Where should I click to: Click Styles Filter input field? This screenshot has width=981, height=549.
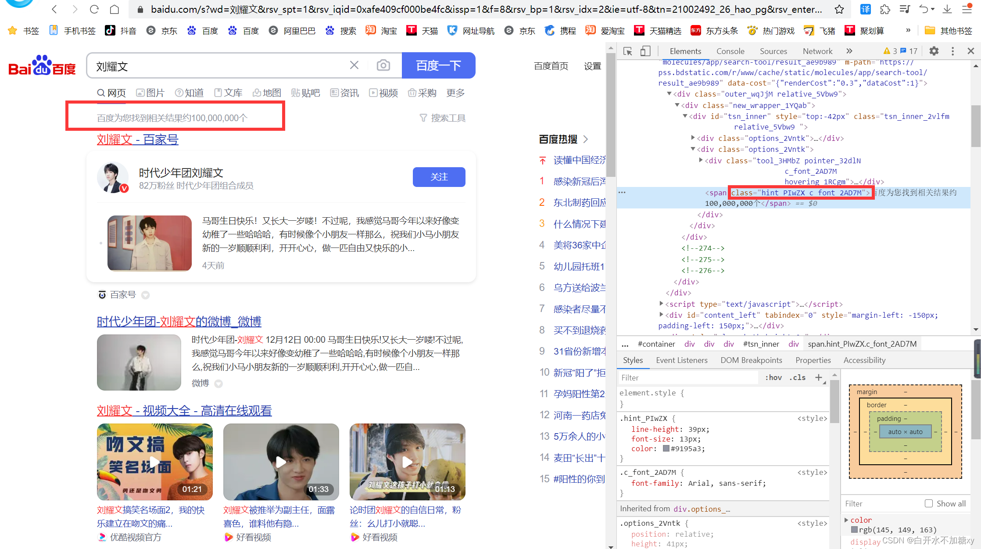tap(688, 377)
